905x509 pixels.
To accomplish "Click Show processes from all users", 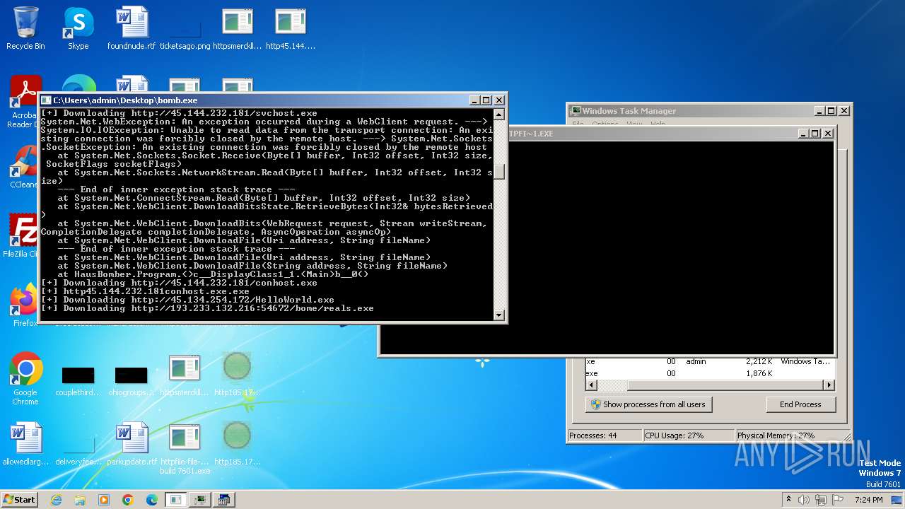I will (649, 404).
